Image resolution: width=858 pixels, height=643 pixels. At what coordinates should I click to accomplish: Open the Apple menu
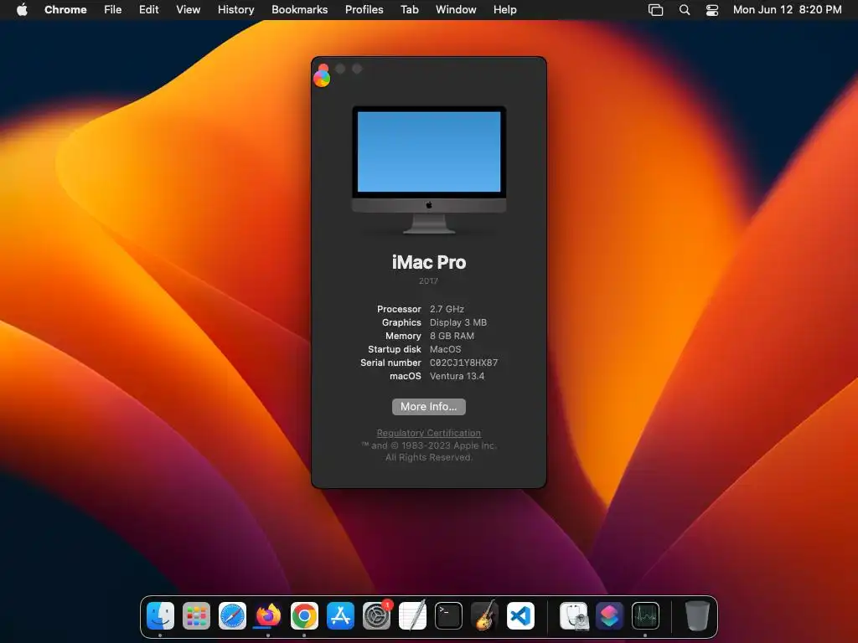click(22, 9)
